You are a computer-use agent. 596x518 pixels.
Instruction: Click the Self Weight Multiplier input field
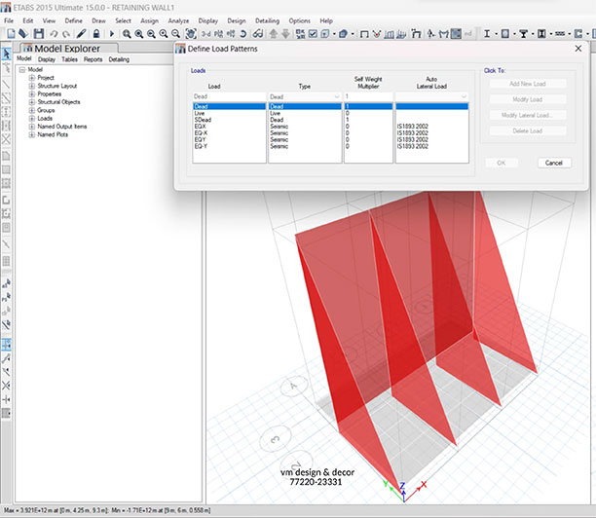coord(367,96)
